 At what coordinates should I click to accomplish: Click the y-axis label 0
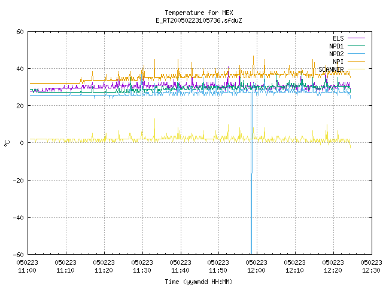(x=22, y=143)
